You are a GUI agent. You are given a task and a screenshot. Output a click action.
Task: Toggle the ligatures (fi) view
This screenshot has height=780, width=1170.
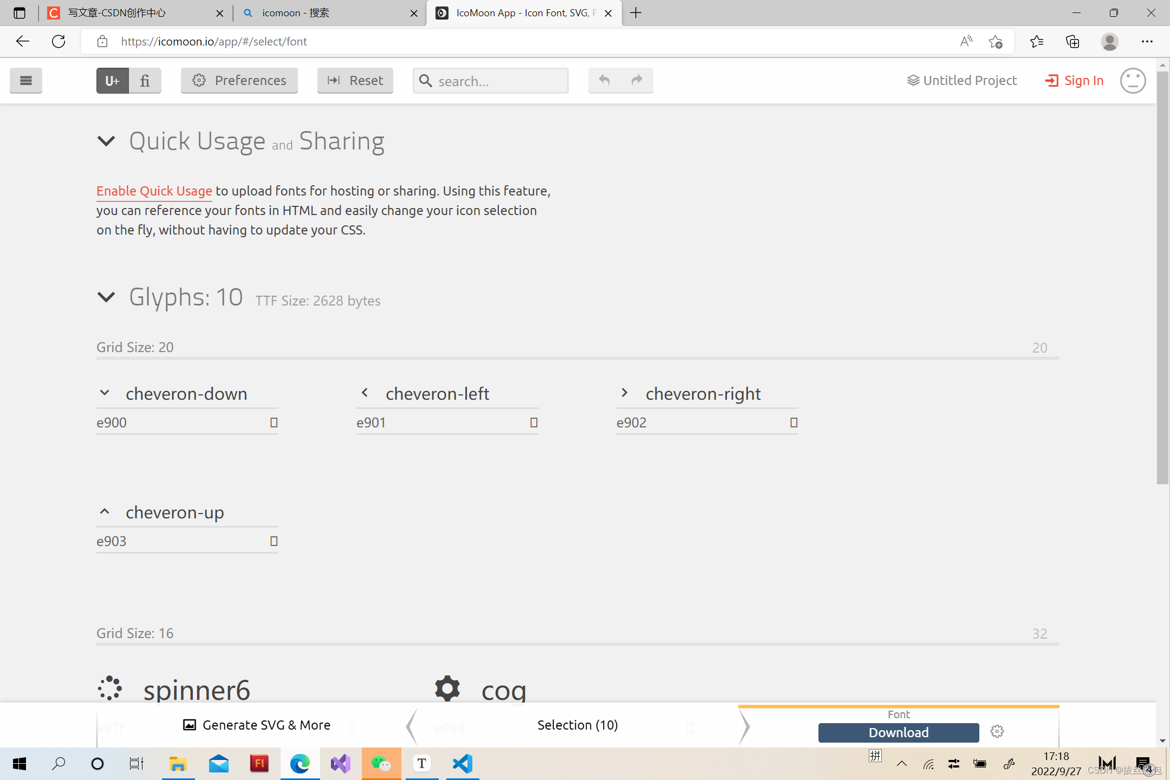point(145,81)
